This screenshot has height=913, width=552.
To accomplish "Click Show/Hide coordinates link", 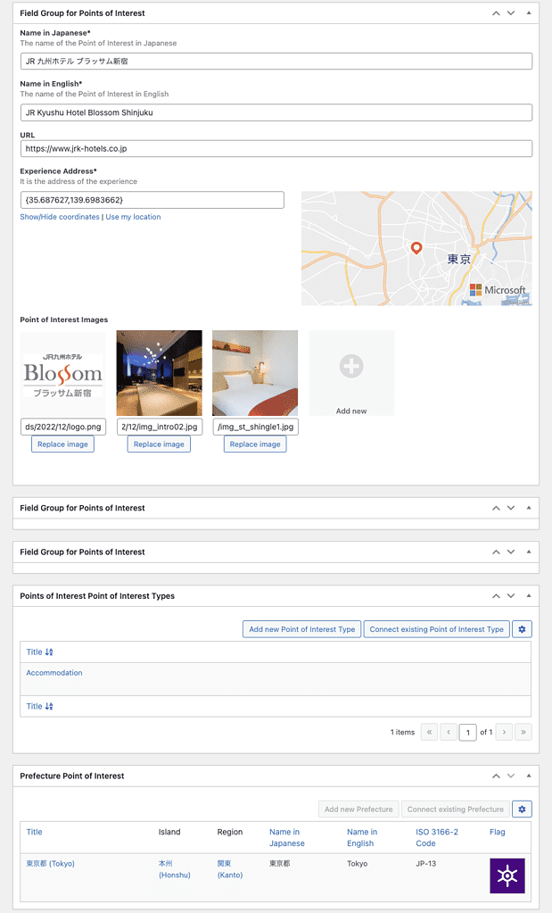I will click(60, 217).
